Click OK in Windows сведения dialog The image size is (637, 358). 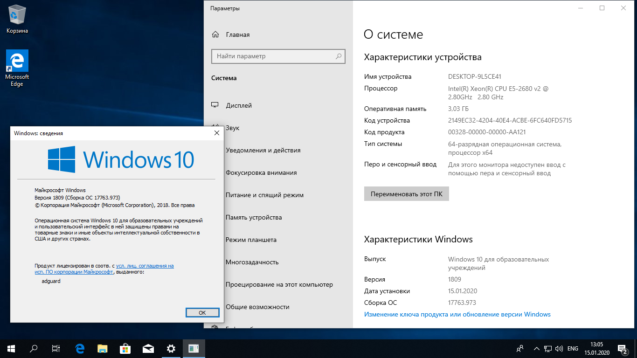202,312
